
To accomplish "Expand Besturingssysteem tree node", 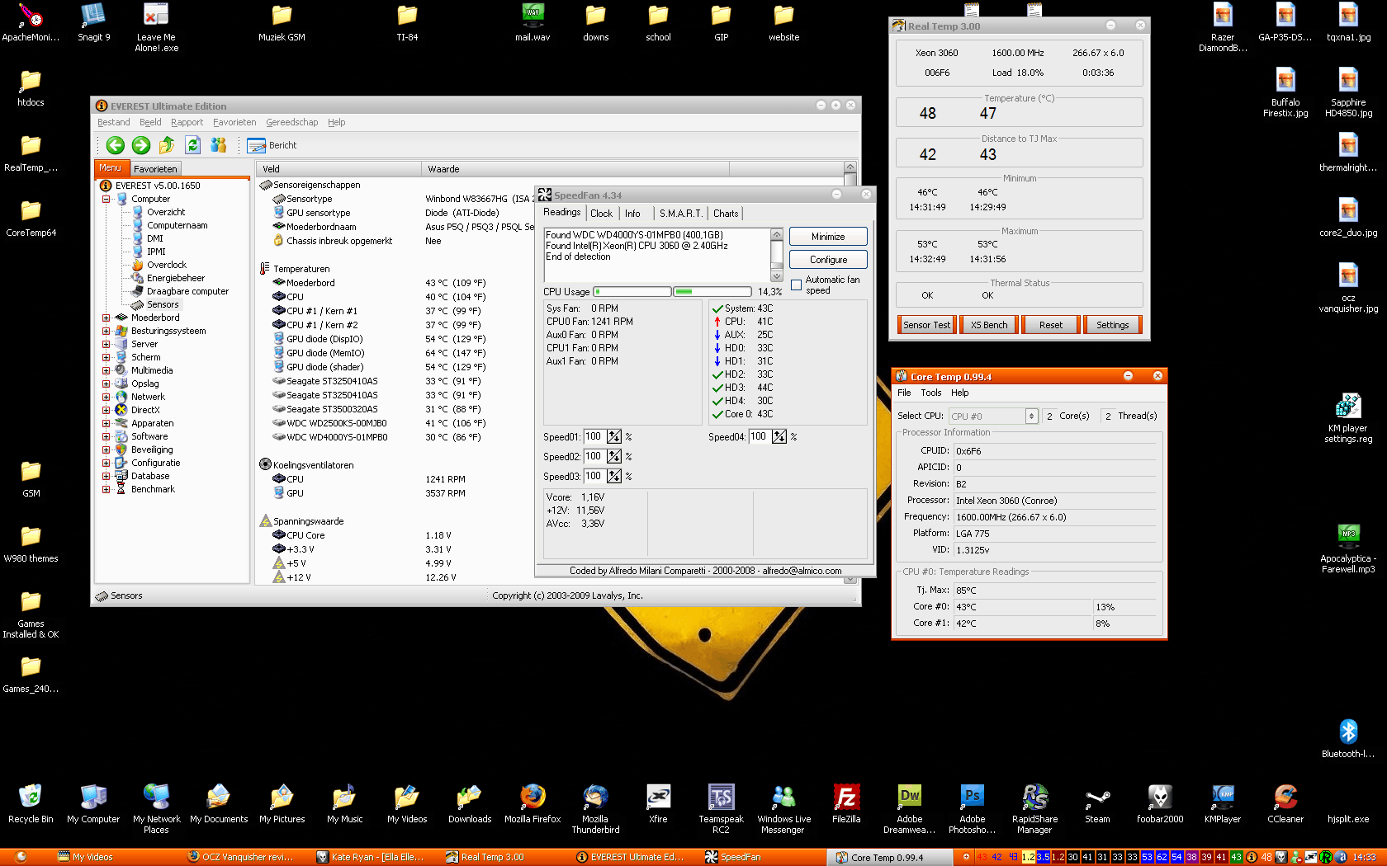I will [x=106, y=331].
